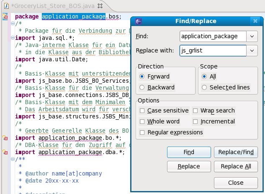Click the Replace/Find button
Viewport: 265px width, 194px height.
pos(236,152)
